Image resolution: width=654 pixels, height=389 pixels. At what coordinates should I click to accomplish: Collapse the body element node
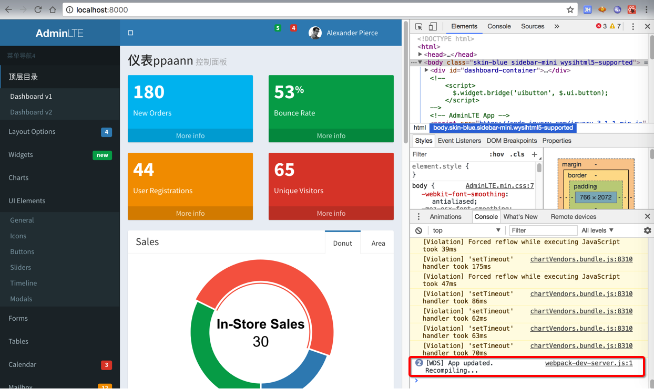point(420,62)
